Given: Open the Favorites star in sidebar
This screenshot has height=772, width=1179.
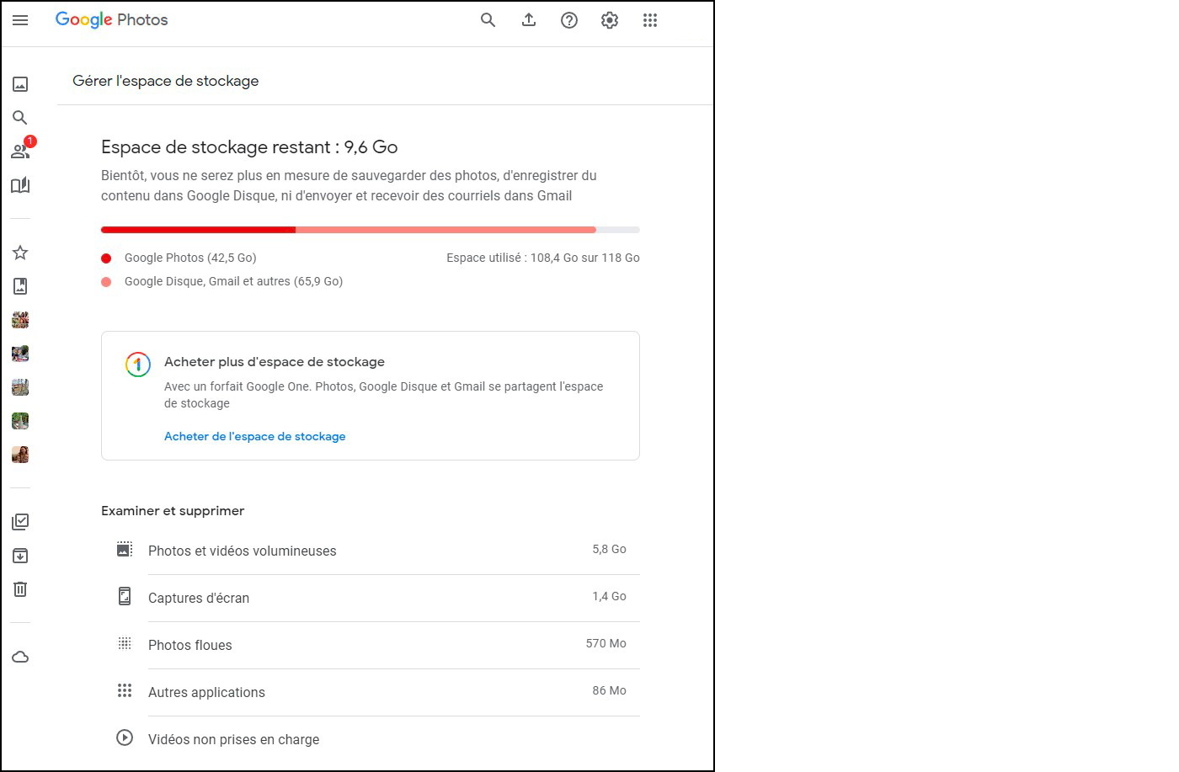Looking at the screenshot, I should coord(20,253).
